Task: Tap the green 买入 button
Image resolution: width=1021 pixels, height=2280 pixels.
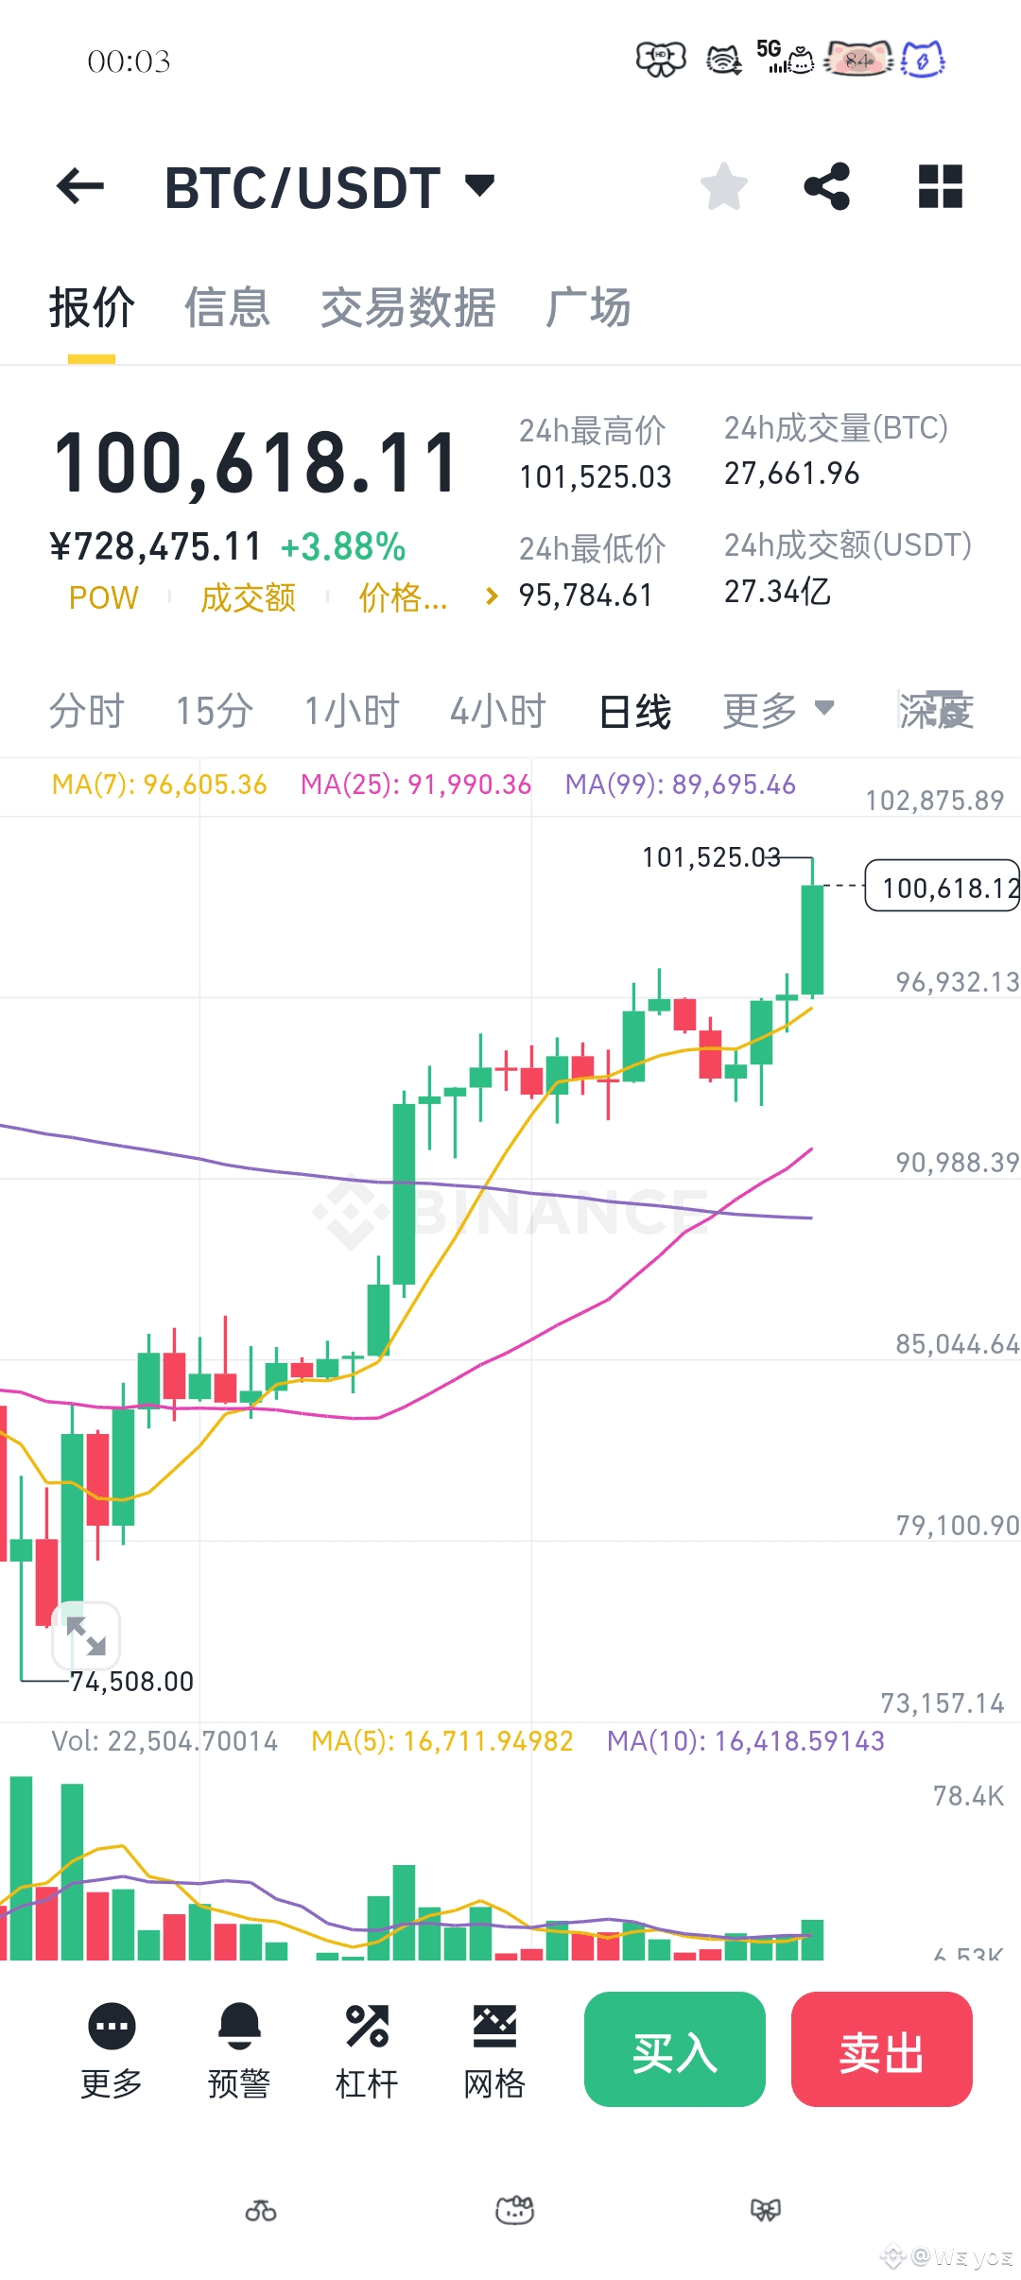Action: (675, 2049)
